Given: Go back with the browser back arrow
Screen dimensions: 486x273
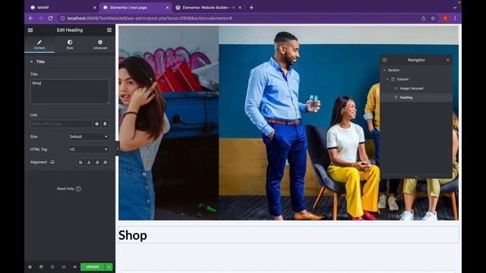Looking at the screenshot, I should [x=31, y=18].
